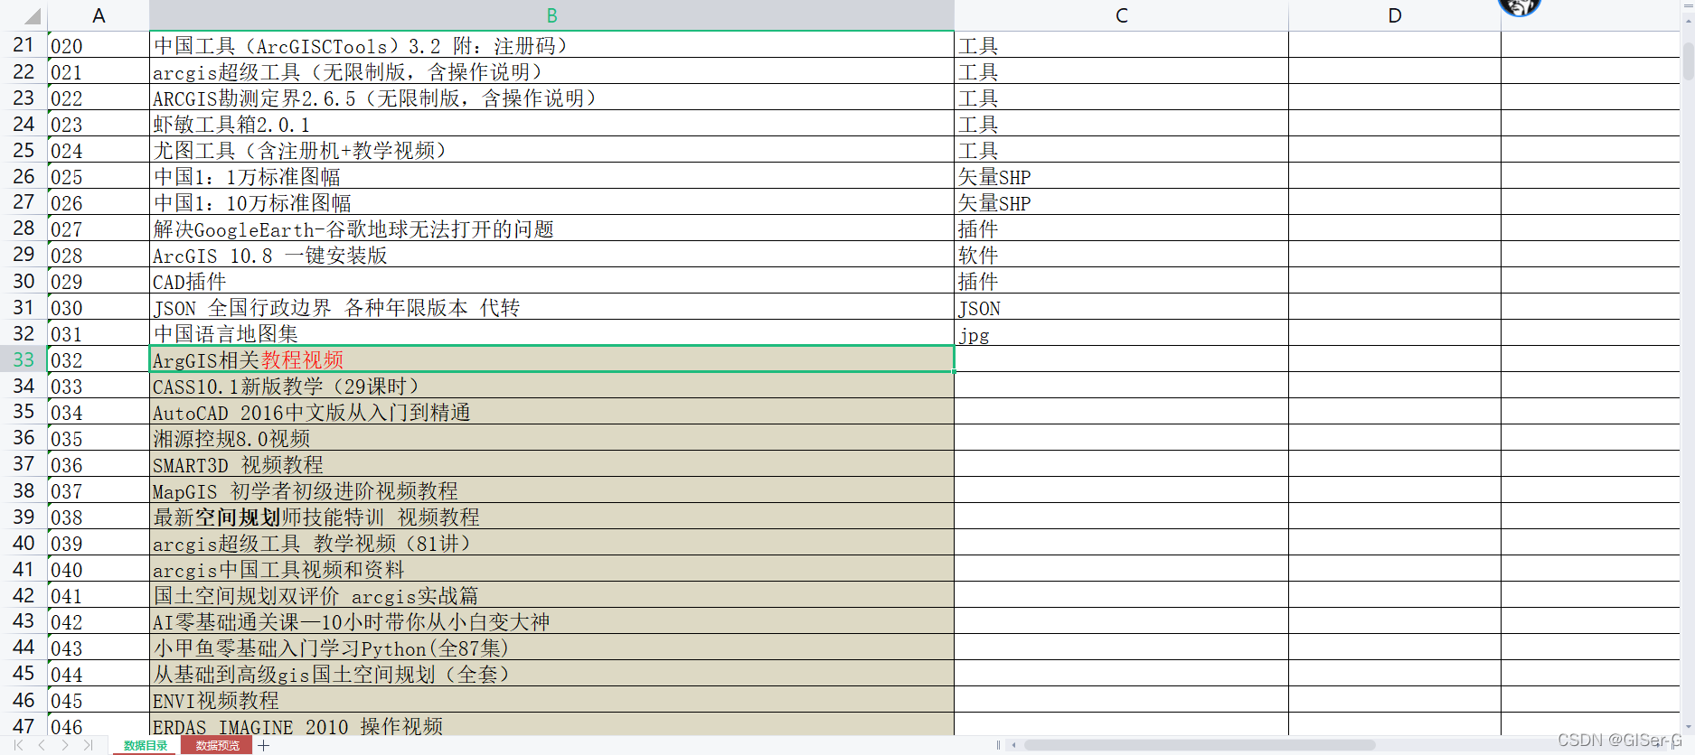Select cell ARCGIS勘测定界2.6.5
This screenshot has height=755, width=1695.
551,98
